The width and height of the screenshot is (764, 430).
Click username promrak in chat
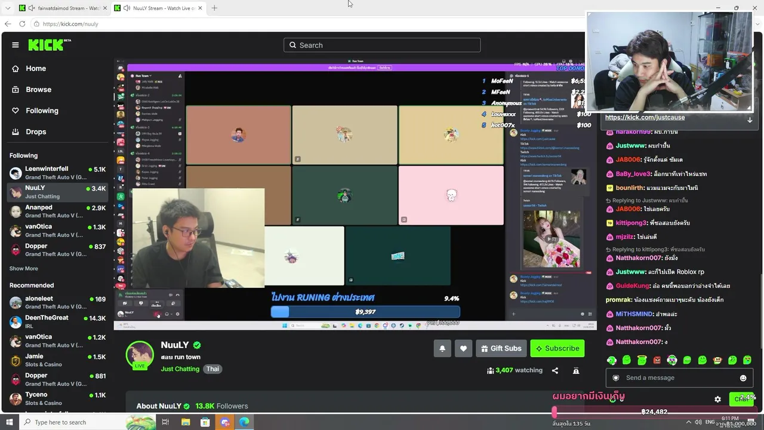pyautogui.click(x=618, y=300)
